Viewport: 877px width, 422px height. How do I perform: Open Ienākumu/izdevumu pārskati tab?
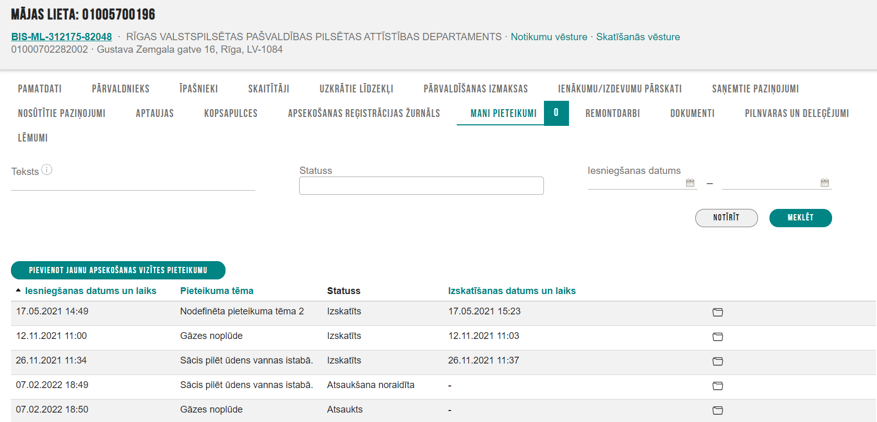[620, 89]
